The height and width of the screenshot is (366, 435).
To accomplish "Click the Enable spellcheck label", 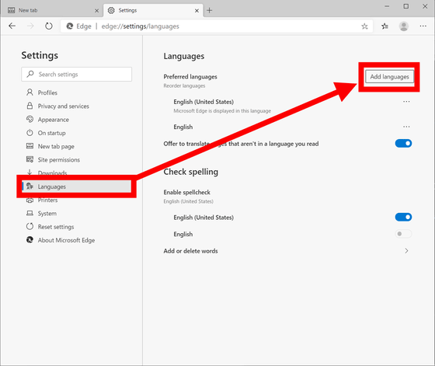I will coord(186,192).
